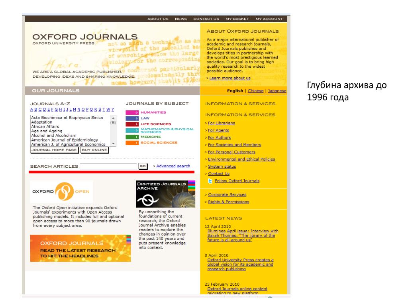
Task: Open the Medicine subject link
Action: click(151, 137)
